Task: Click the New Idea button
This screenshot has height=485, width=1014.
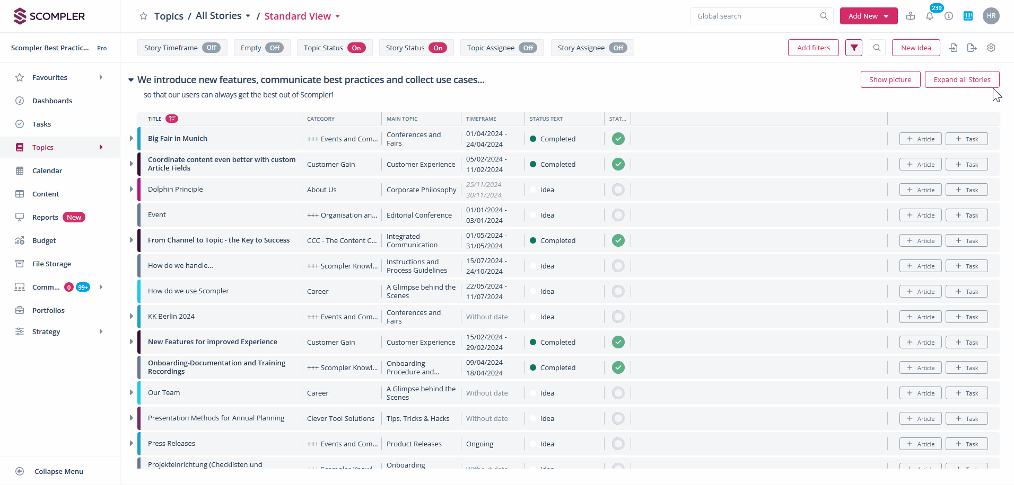Action: coord(916,48)
